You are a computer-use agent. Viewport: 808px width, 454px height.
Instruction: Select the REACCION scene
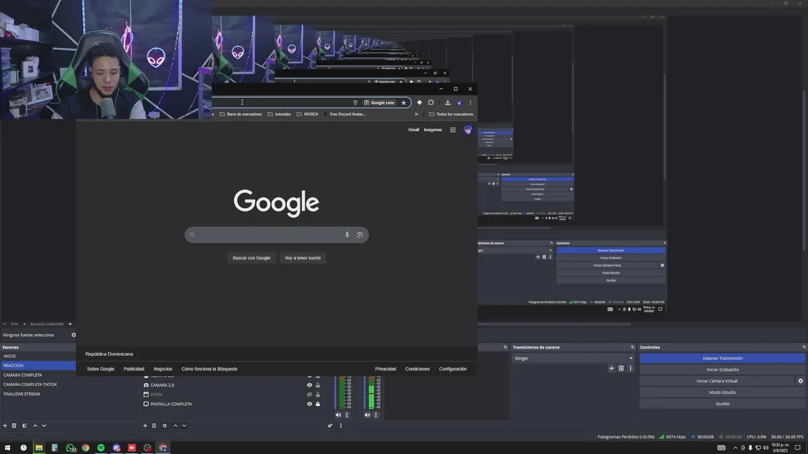tap(38, 366)
